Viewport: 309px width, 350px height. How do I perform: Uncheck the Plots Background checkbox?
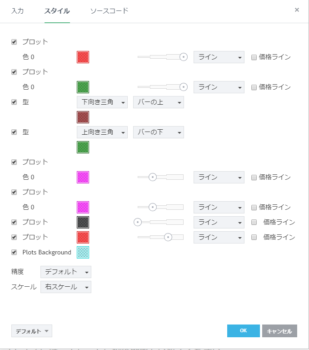pyautogui.click(x=14, y=252)
